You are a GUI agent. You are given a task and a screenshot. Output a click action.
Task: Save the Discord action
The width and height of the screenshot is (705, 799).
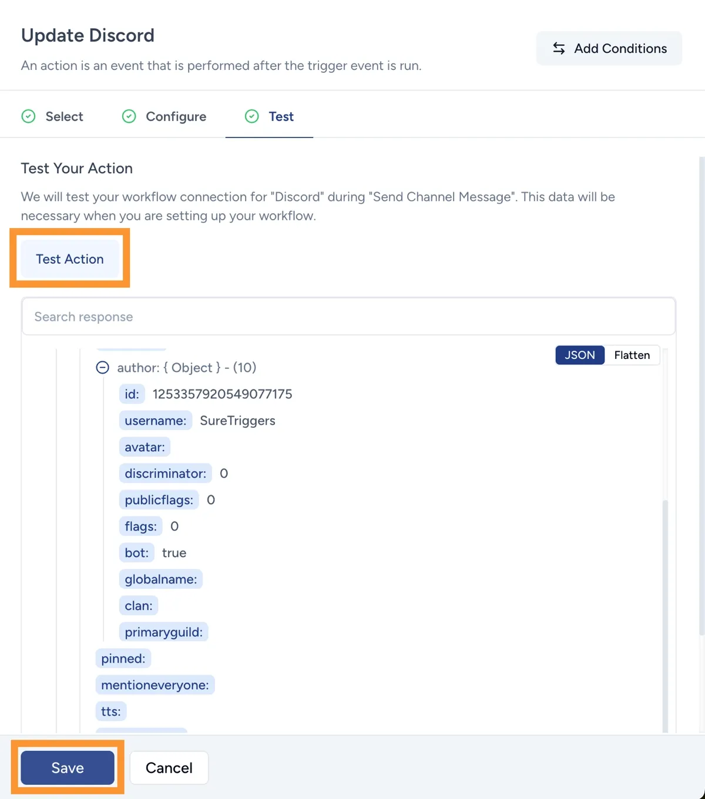(66, 767)
